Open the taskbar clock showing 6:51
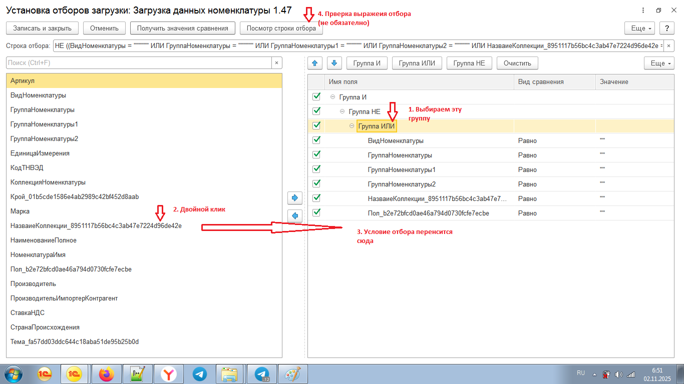Viewport: 684px width, 384px height. 657,374
